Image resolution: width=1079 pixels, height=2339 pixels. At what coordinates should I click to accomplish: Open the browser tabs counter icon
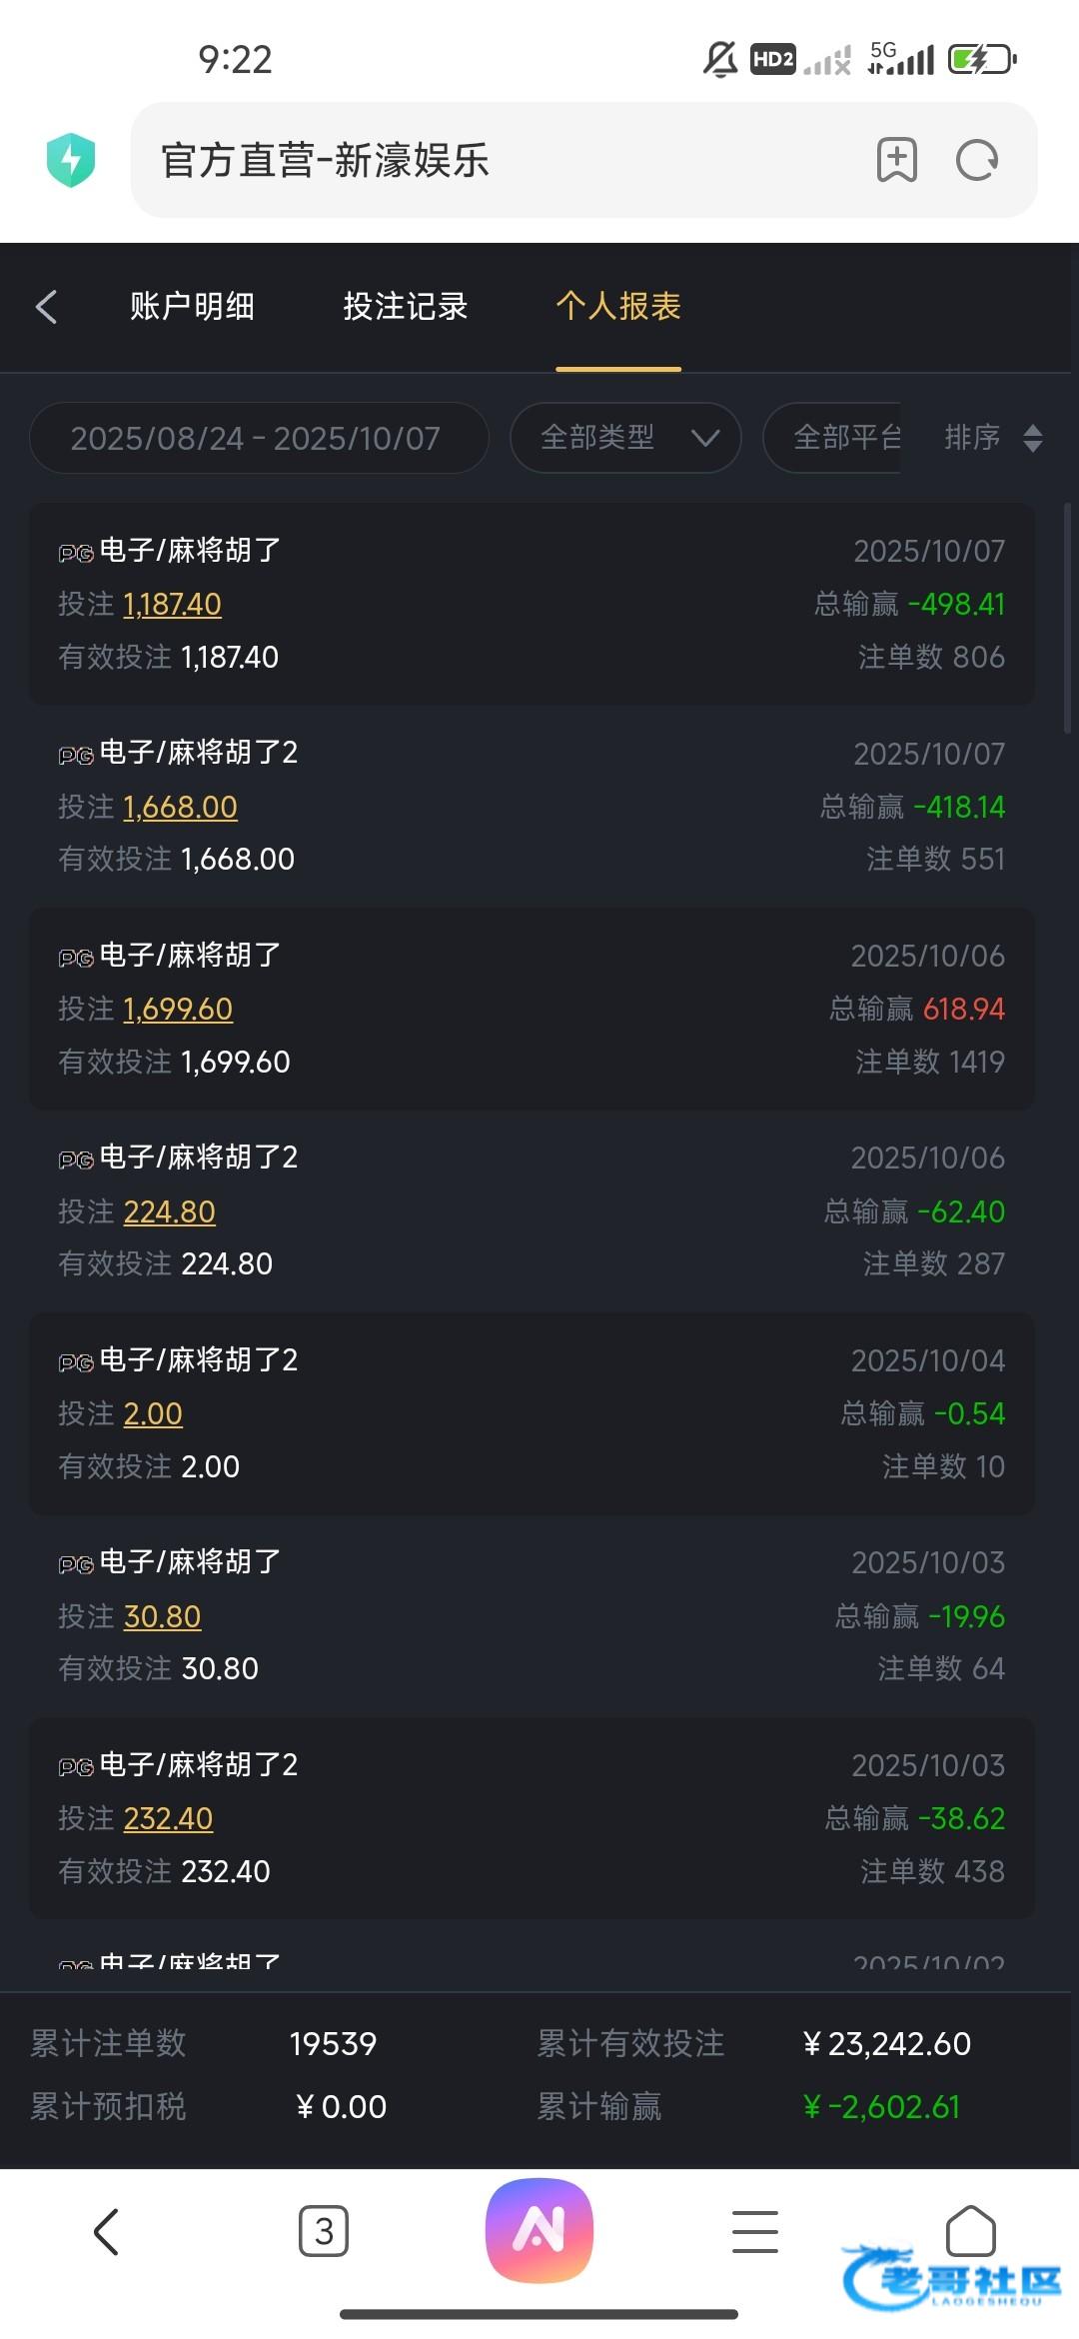324,2231
